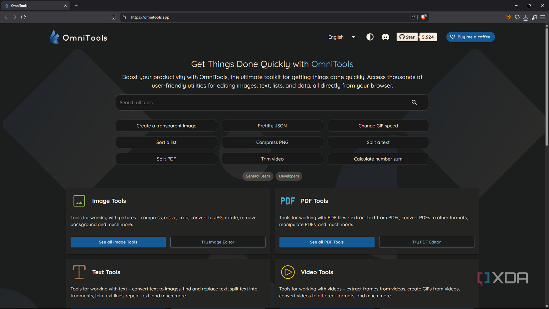Open site settings icon in address bar
Screen dimensions: 549x309
(x=125, y=17)
